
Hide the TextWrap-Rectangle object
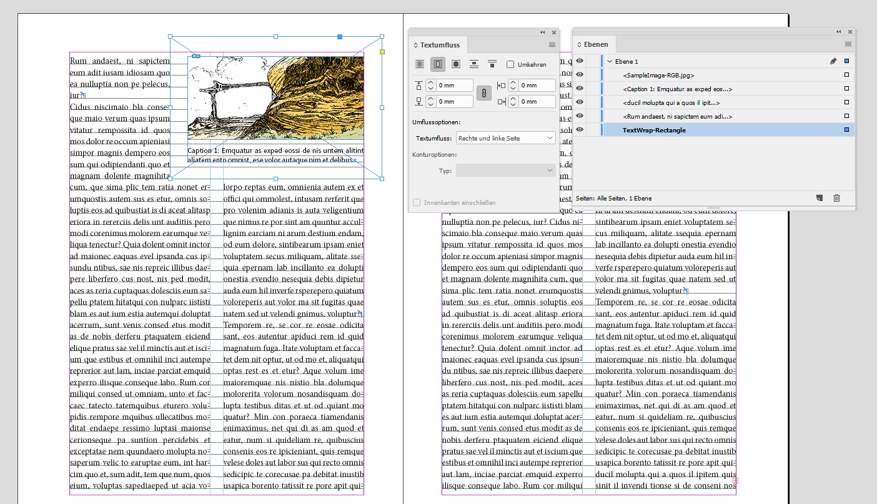tap(580, 130)
